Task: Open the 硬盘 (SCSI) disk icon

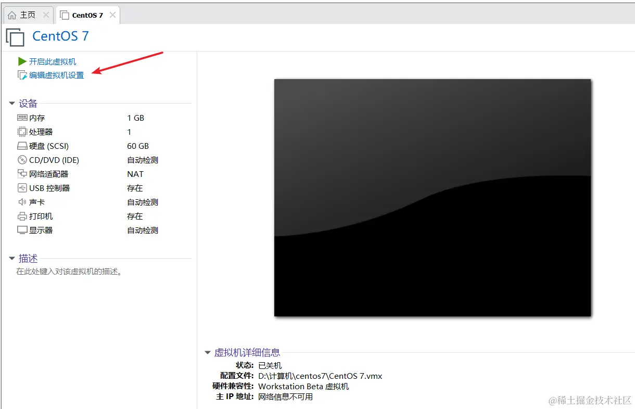Action: pyautogui.click(x=22, y=146)
